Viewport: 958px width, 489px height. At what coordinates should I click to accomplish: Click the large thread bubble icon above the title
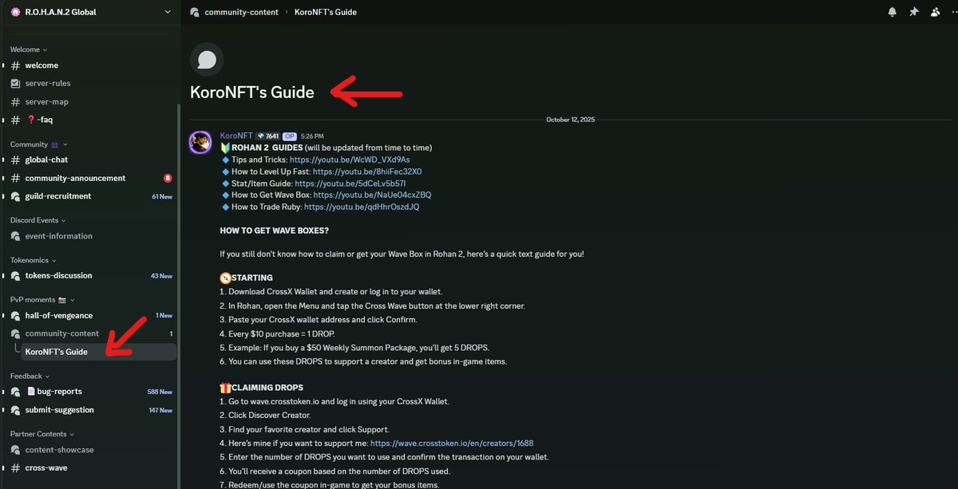pos(207,60)
